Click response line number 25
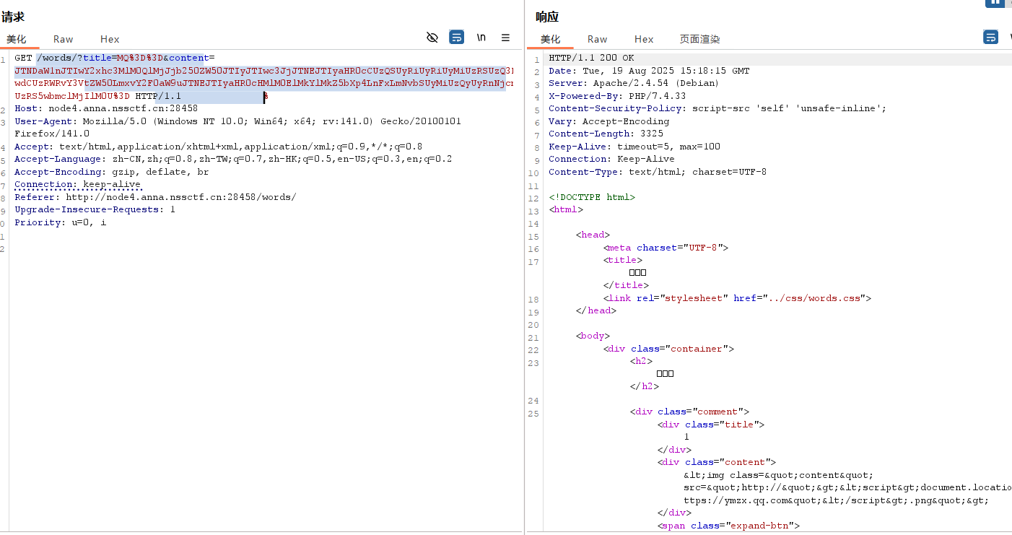The height and width of the screenshot is (535, 1012). (x=534, y=414)
